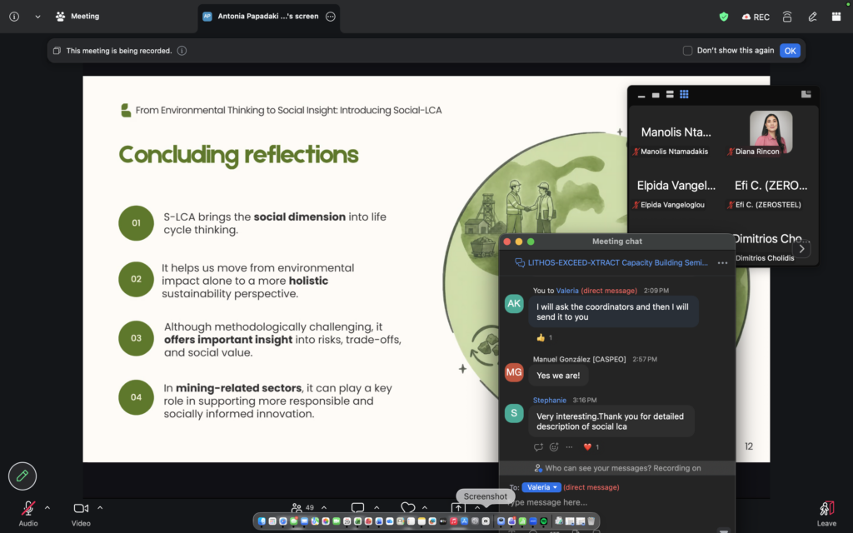Image resolution: width=853 pixels, height=533 pixels.
Task: Open the meeting info icon at top left
Action: (x=14, y=17)
